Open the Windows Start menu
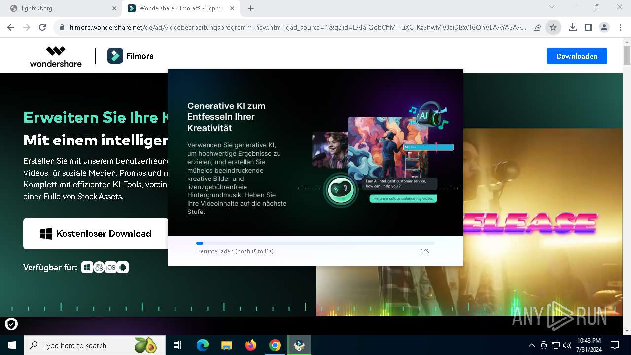 [x=11, y=345]
